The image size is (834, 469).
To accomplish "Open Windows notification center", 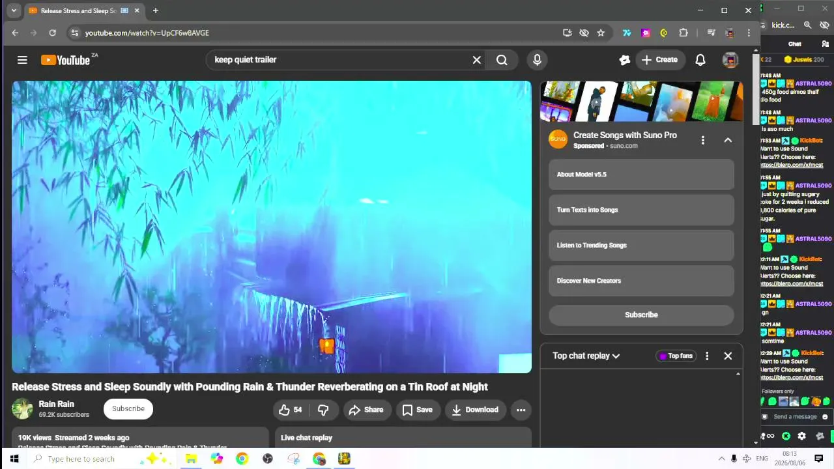I will pos(819,459).
